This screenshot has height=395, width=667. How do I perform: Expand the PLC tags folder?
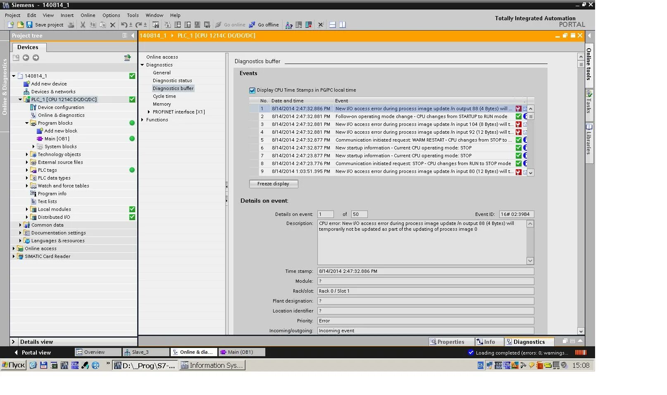point(27,170)
